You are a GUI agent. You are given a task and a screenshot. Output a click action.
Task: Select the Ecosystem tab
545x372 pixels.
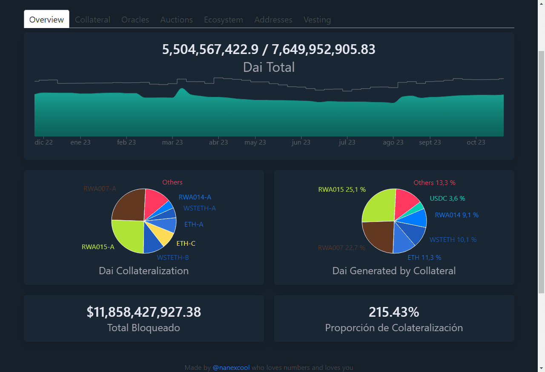(x=224, y=20)
